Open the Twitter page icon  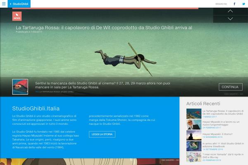point(243,4)
